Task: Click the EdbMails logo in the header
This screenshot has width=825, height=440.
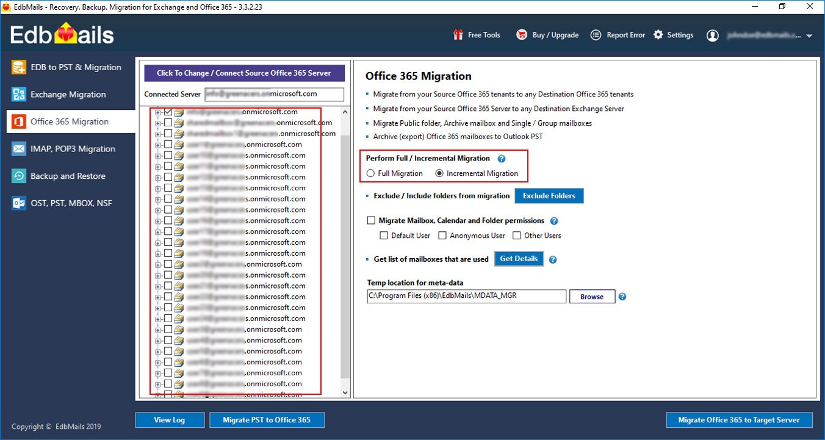Action: [62, 34]
